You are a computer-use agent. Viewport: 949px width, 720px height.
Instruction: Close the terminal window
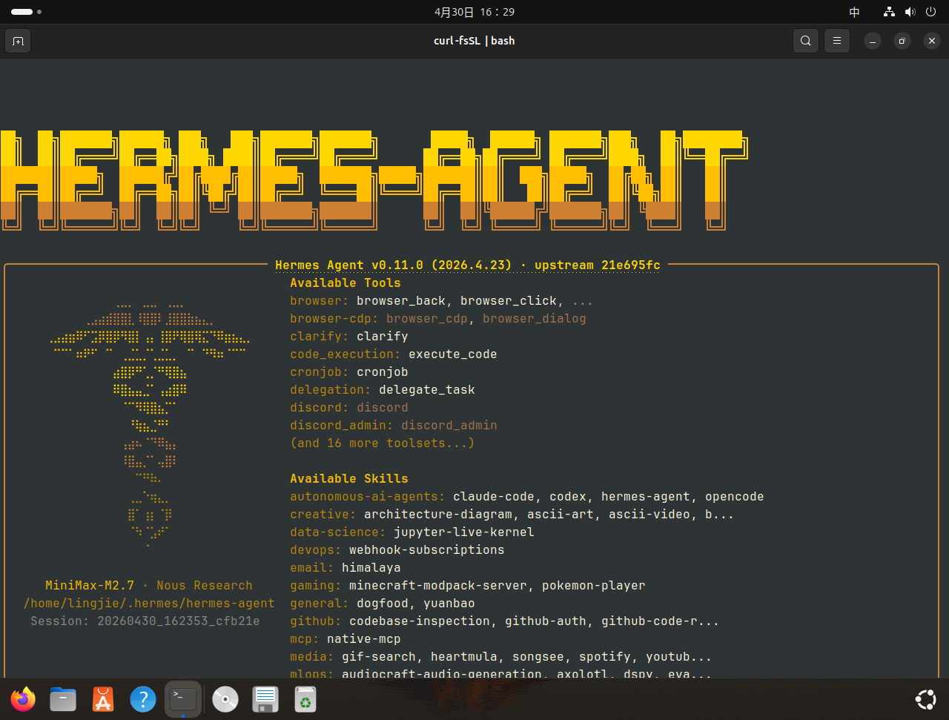tap(932, 42)
